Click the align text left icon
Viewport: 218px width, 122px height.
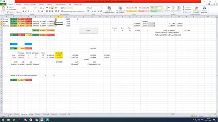(x=47, y=11)
